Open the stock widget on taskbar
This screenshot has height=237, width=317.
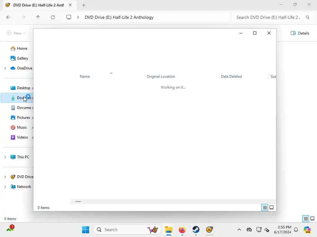10,229
